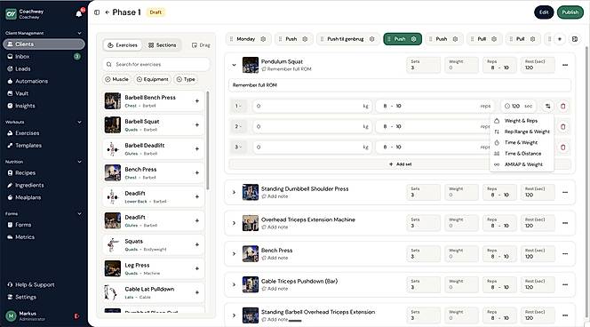
Task: Add note to Standing Dumbbell Shoulder Press
Action: click(275, 196)
